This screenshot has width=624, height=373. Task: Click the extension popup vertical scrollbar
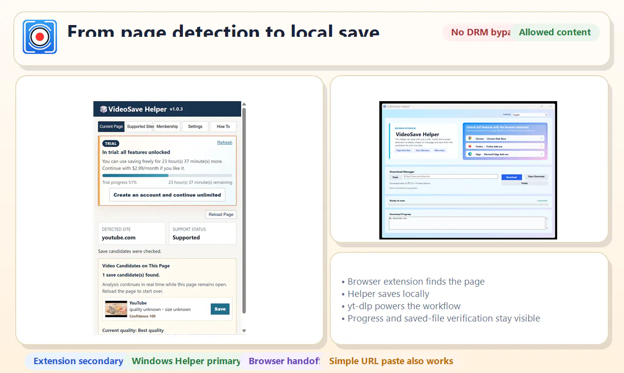(x=244, y=211)
